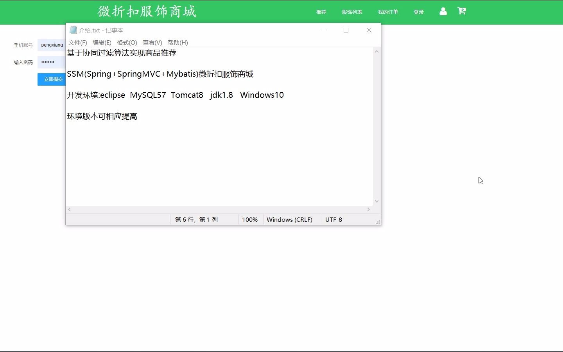Click the 100% zoom status entry

click(250, 220)
